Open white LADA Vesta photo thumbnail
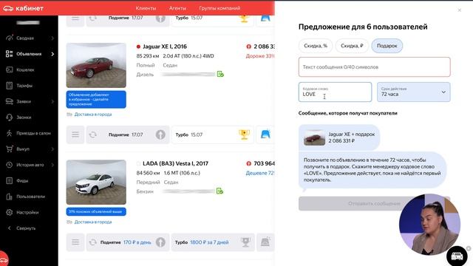The image size is (473, 266). [96, 183]
